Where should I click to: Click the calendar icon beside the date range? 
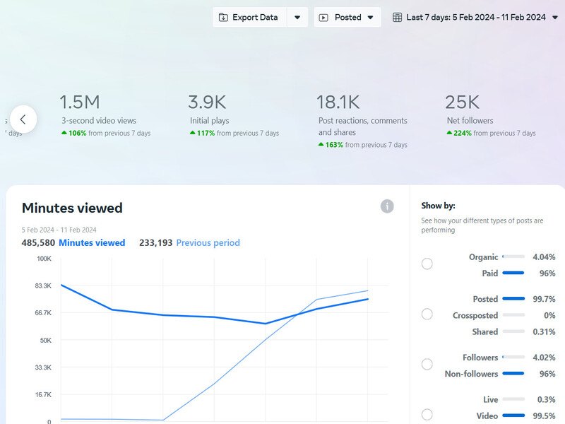pyautogui.click(x=399, y=16)
